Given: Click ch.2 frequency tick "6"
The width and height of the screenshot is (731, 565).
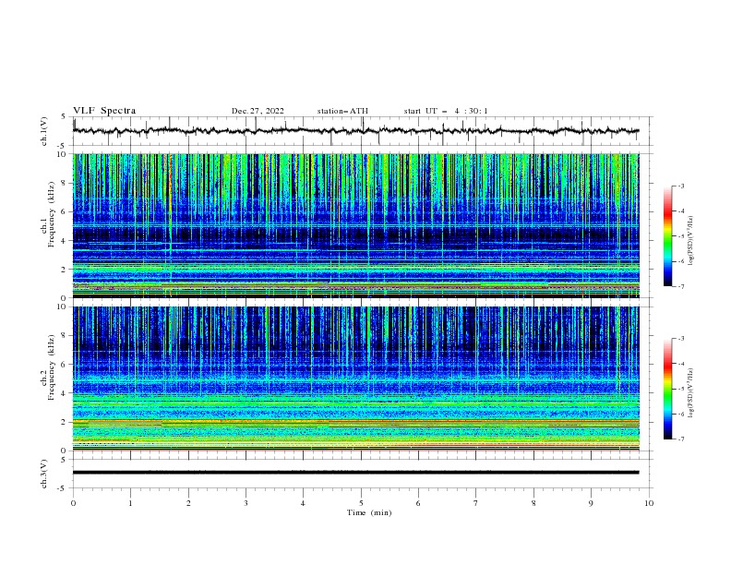Looking at the screenshot, I should point(65,365).
